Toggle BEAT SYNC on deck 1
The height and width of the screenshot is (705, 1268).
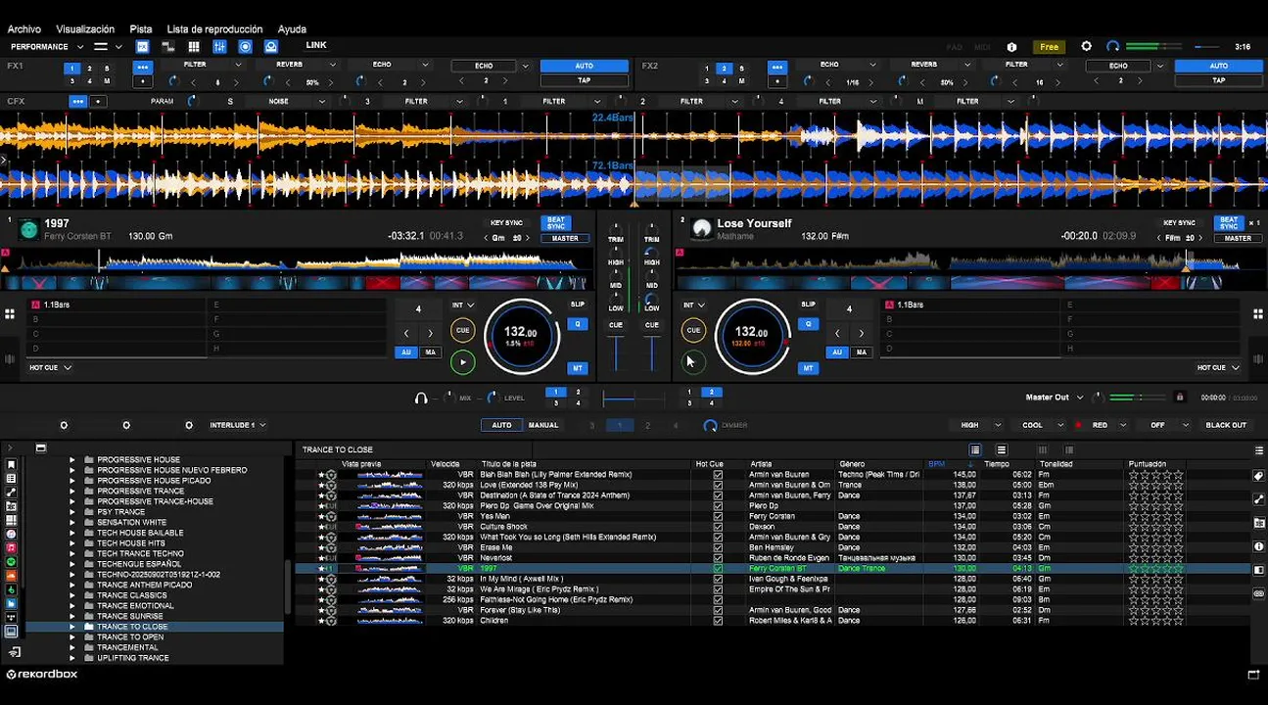coord(556,223)
